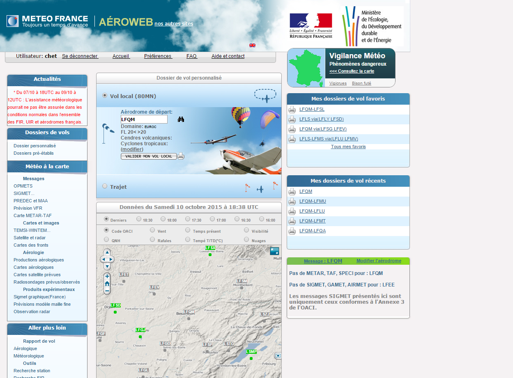Print favorite LFQM via(LFSG LFEV) icon
Screen dimensions: 513x378
point(292,129)
